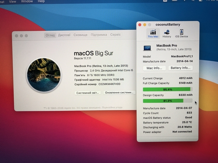
Task: Click the Графічний адаптер Intel Iris line
Action: tap(99, 80)
